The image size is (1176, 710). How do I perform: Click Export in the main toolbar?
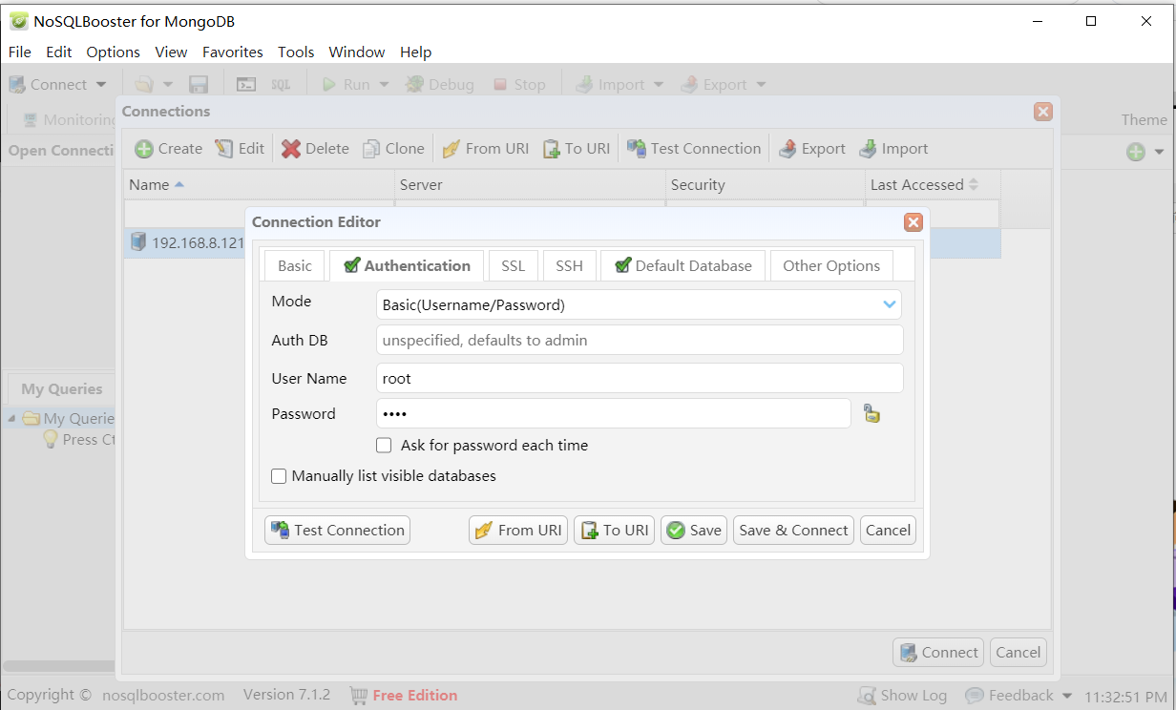pos(714,85)
